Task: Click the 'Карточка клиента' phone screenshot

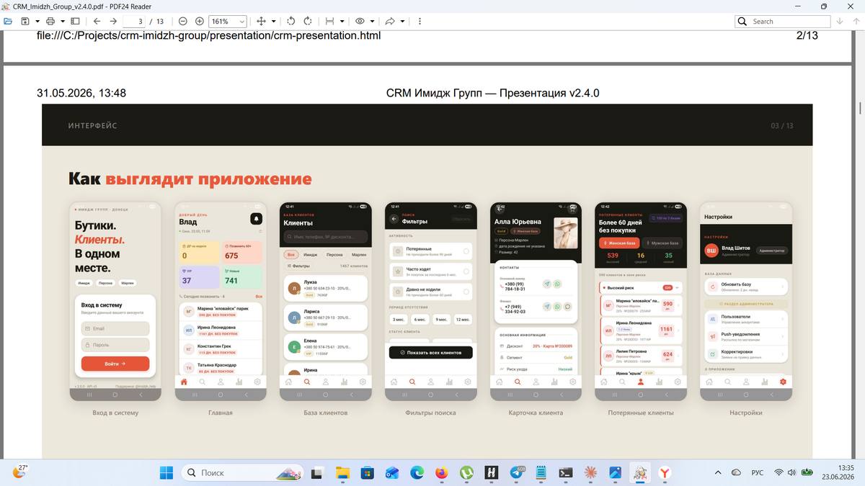Action: 536,301
